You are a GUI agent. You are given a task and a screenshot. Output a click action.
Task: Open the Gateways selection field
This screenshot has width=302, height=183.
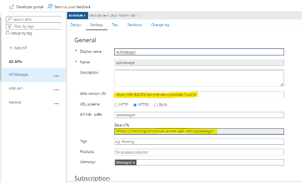199,162
